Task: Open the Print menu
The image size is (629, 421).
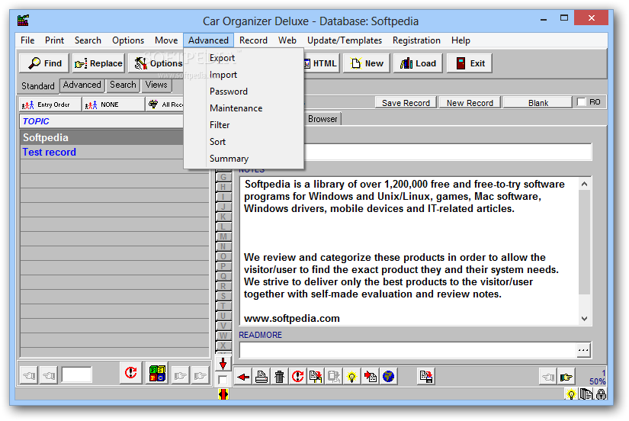Action: [55, 40]
